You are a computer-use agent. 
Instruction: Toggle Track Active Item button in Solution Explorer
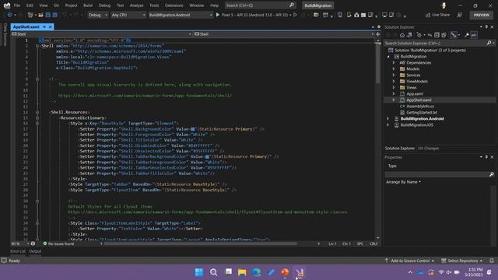pos(454,35)
